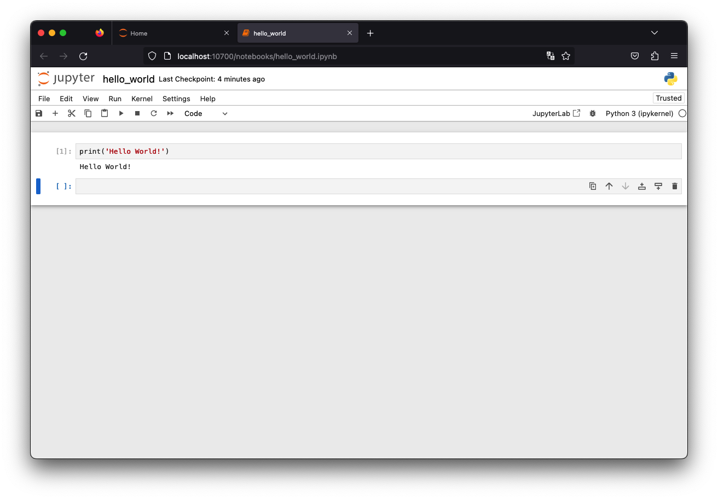The image size is (718, 499).
Task: Open the Code cell type dropdown
Action: click(206, 113)
